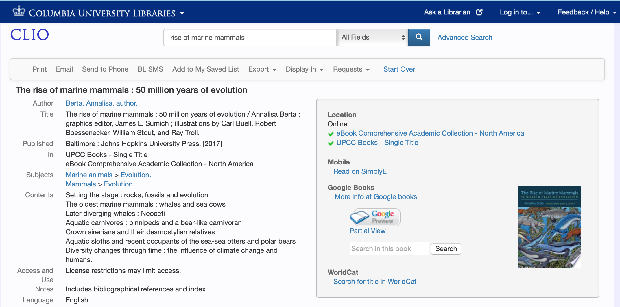Click green checkmark beside UPCC Books link
Screen dimensions: 620x307
331,143
